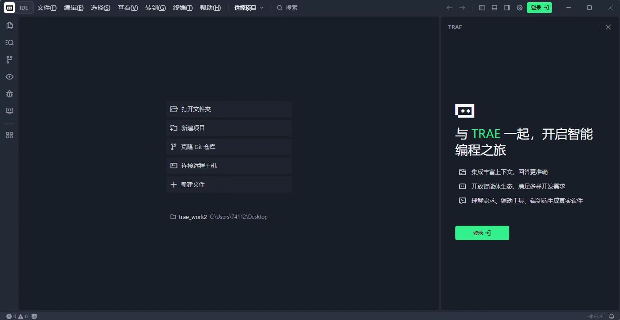
Task: Click the TRAE logo icon in title bar
Action: point(9,8)
